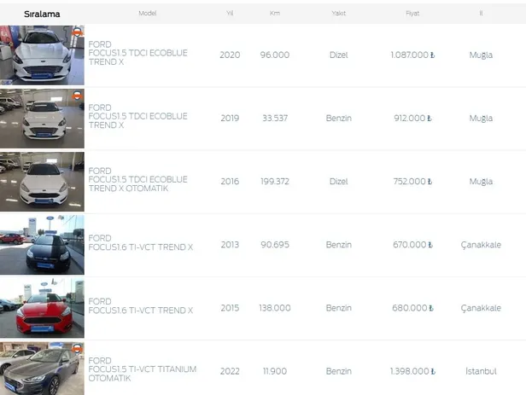
Task: Click the badge icon on the 2020 Focus photo
Action: 78,32
